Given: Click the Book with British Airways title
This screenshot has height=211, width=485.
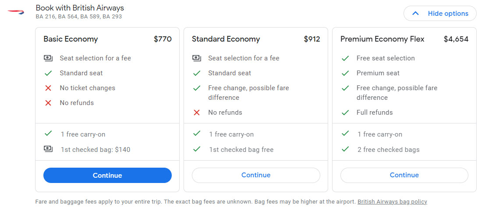Looking at the screenshot, I should pyautogui.click(x=80, y=8).
